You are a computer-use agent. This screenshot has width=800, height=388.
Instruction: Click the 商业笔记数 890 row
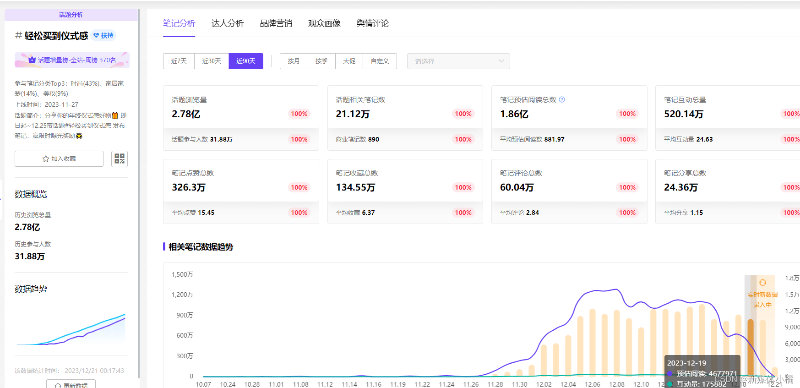(x=405, y=139)
